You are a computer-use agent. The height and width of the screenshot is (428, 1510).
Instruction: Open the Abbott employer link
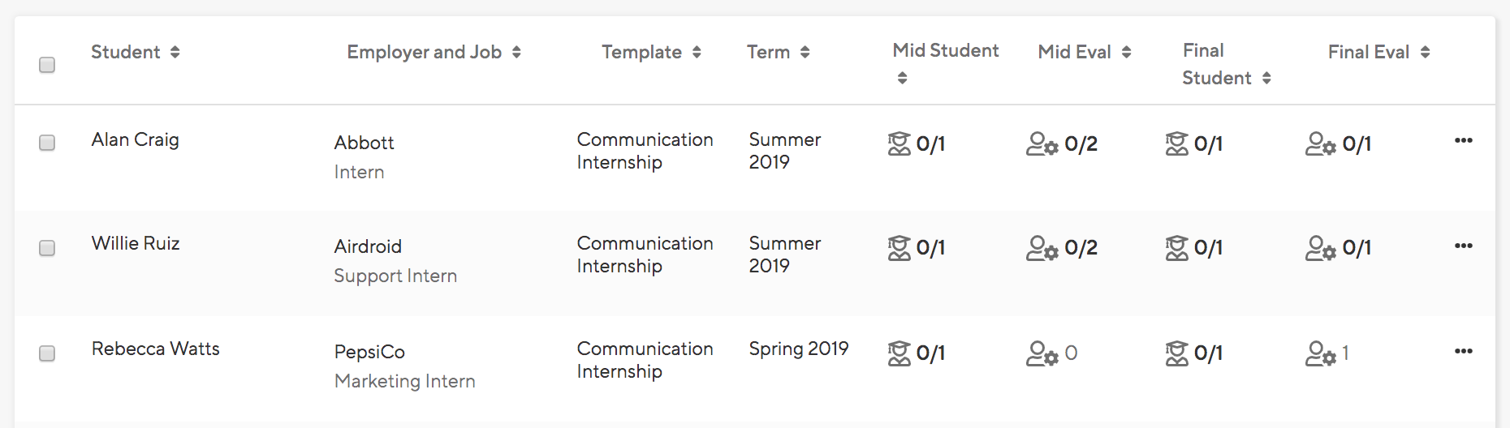click(364, 143)
